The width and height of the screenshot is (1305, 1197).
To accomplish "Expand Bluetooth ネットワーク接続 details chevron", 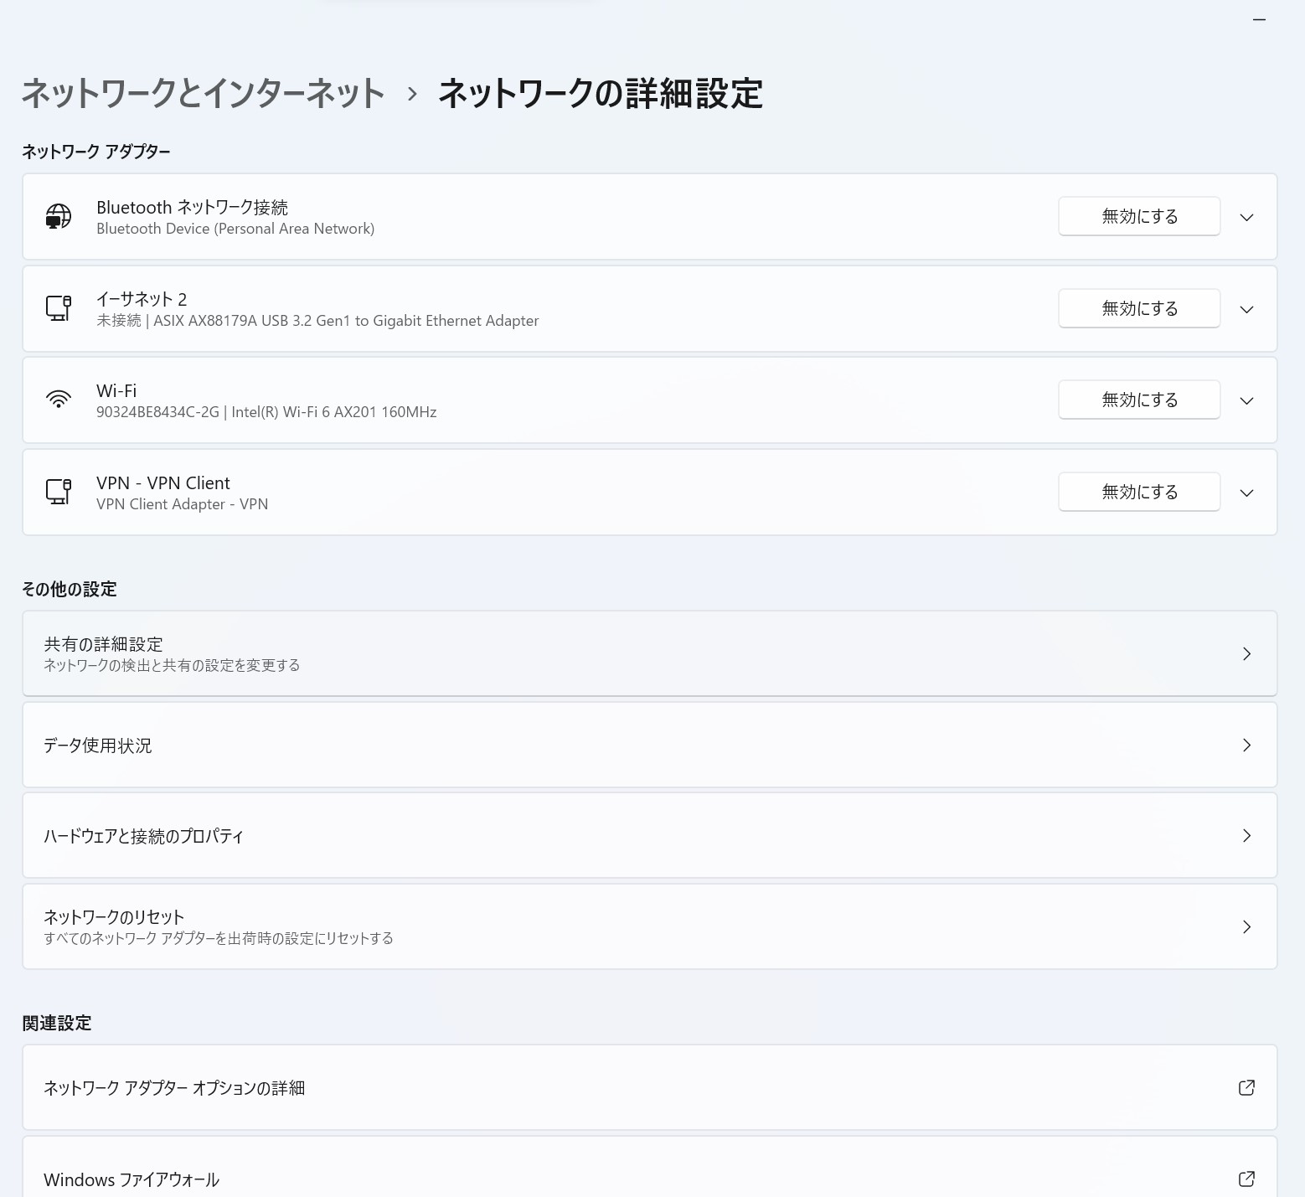I will pyautogui.click(x=1246, y=216).
